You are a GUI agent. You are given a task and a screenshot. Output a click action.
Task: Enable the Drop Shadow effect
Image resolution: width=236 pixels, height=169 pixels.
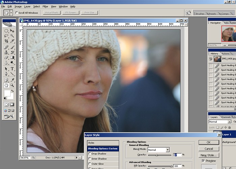point(90,153)
